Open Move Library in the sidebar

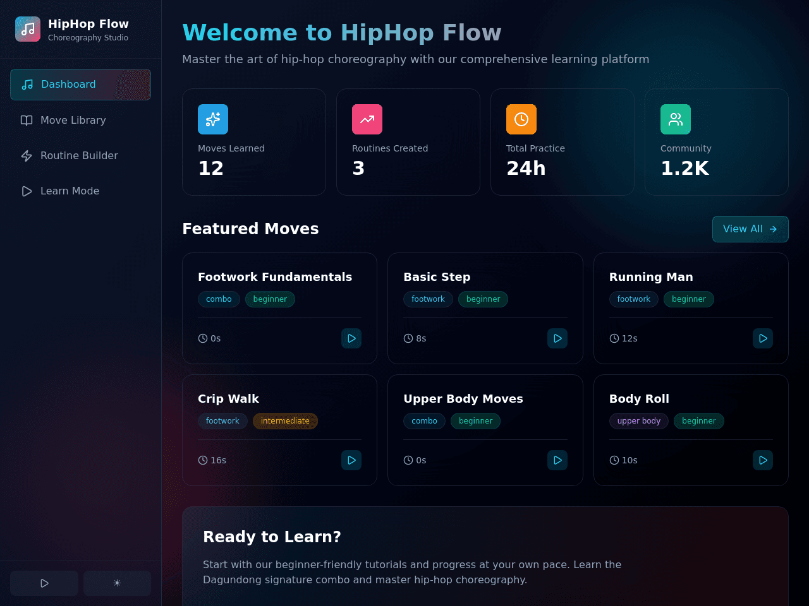click(x=80, y=120)
